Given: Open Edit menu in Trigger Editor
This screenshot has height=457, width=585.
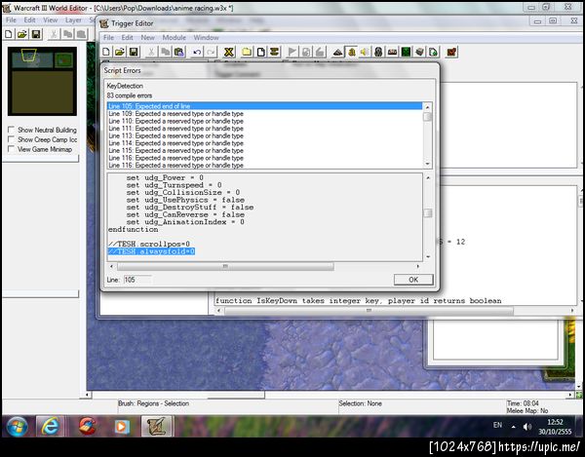Looking at the screenshot, I should point(127,38).
